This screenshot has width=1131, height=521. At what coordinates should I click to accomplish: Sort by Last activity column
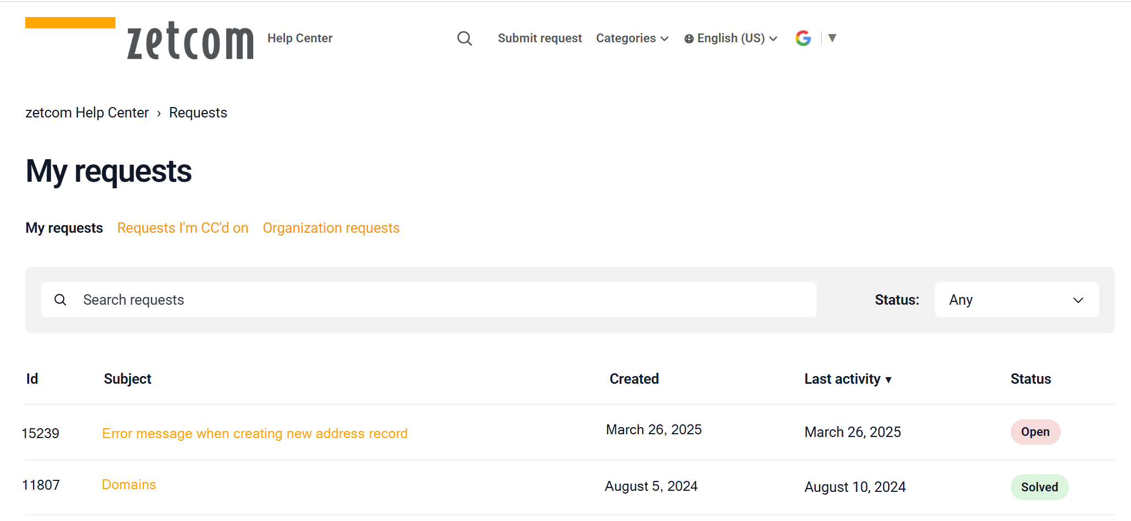pyautogui.click(x=848, y=379)
